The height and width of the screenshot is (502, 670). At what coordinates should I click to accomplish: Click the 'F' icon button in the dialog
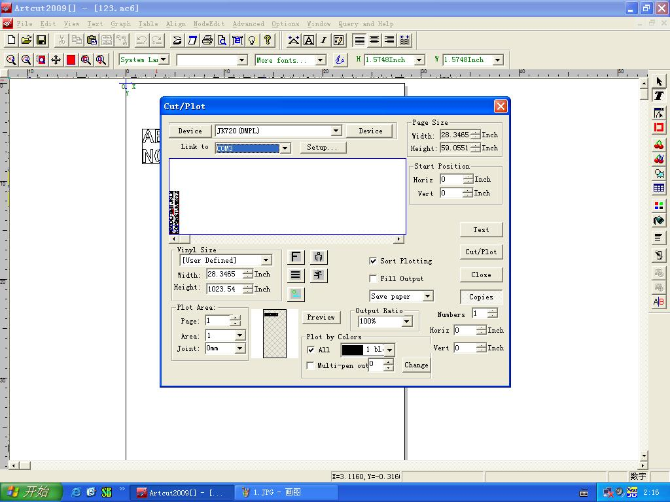coord(296,257)
